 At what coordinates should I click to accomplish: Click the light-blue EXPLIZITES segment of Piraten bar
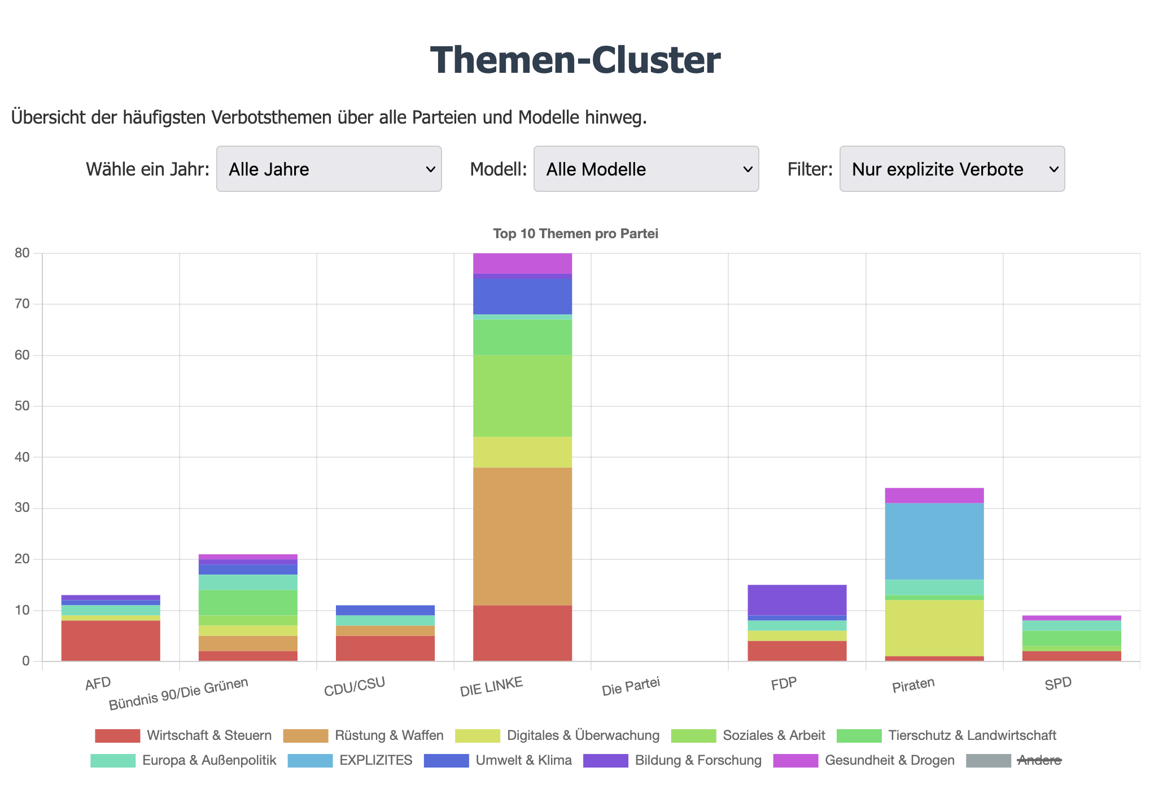point(934,541)
